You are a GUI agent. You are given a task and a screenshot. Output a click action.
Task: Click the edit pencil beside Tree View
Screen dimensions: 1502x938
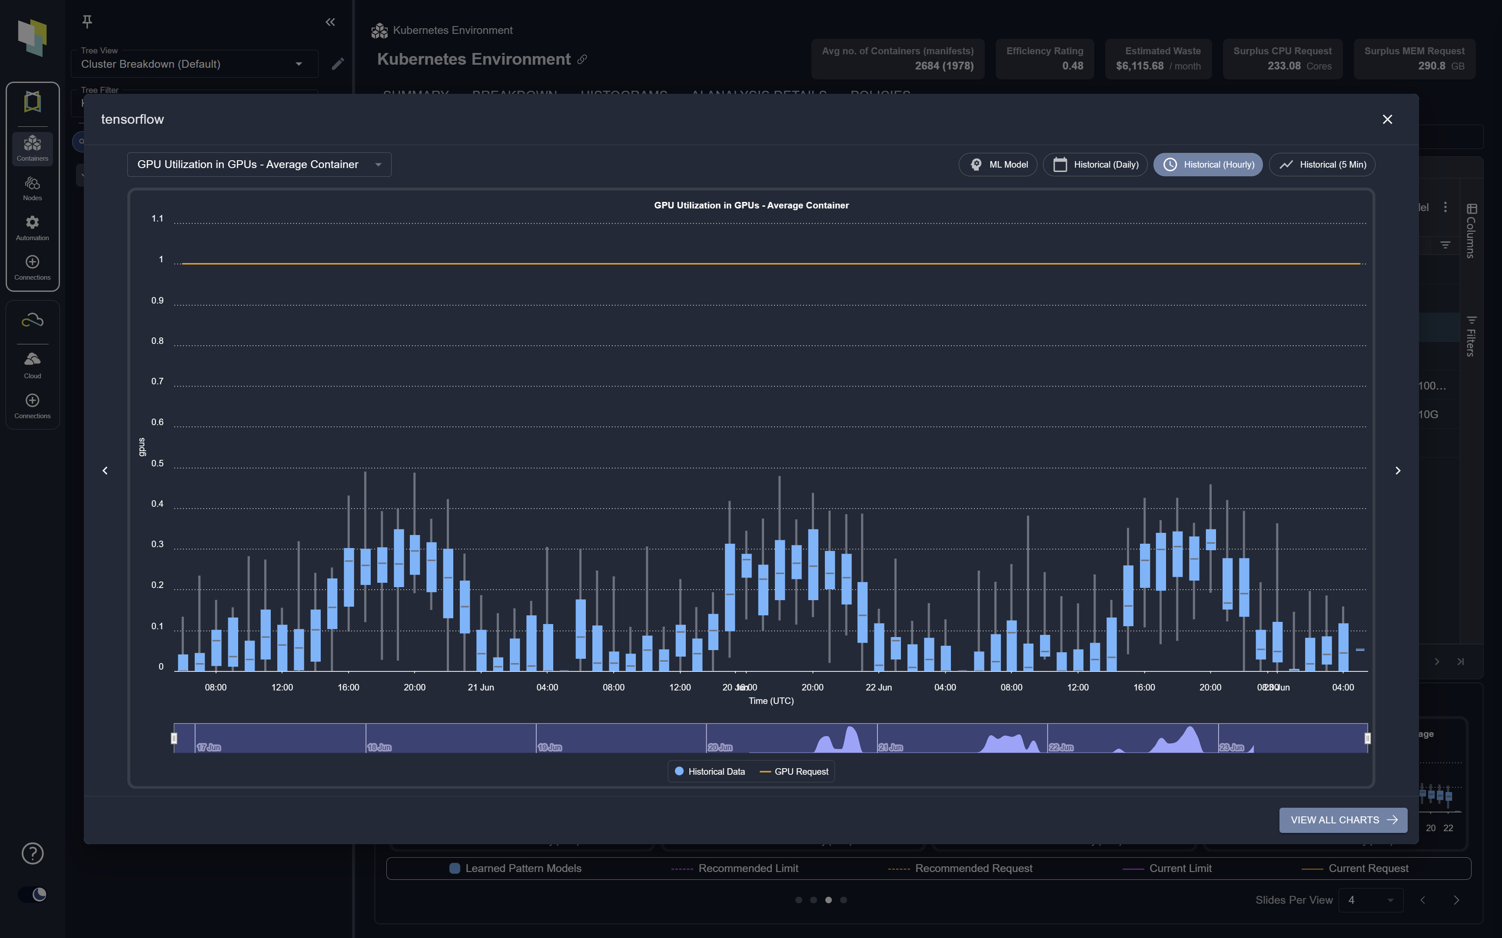click(x=338, y=64)
